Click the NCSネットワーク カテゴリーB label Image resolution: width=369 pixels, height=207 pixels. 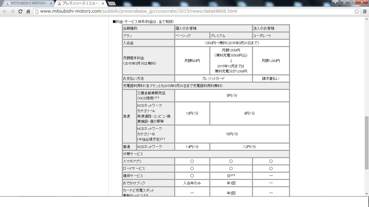(155, 134)
